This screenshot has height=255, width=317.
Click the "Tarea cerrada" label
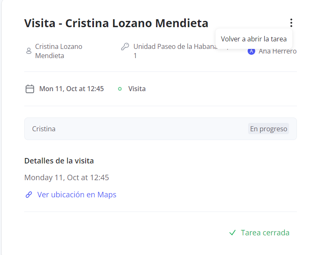tap(265, 233)
